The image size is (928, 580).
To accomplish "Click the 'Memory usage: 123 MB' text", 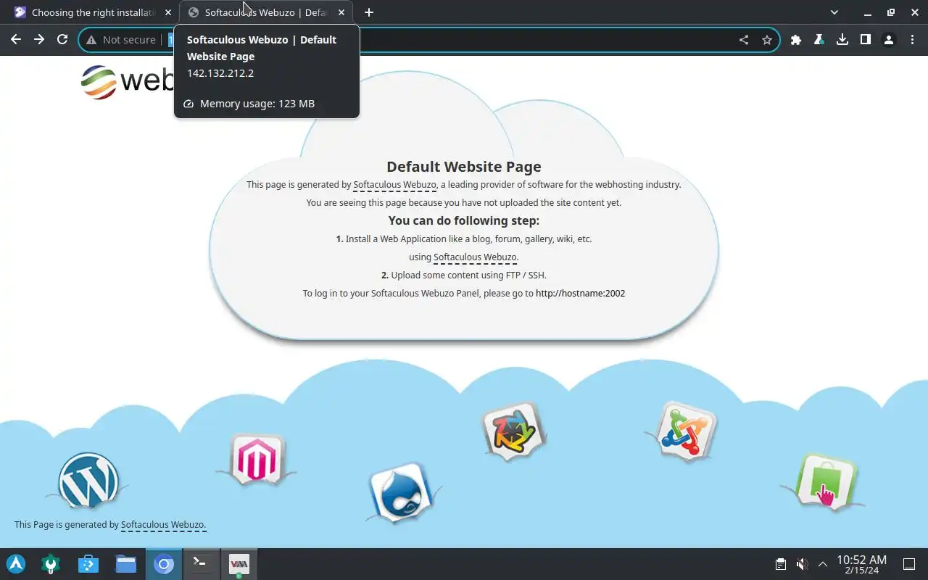I will coord(257,104).
